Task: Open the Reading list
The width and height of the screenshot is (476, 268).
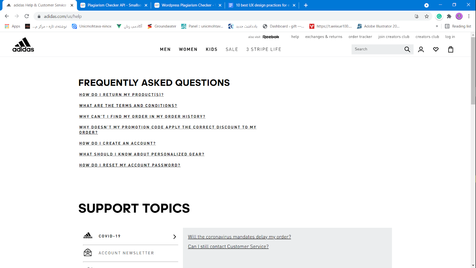Action: [458, 26]
